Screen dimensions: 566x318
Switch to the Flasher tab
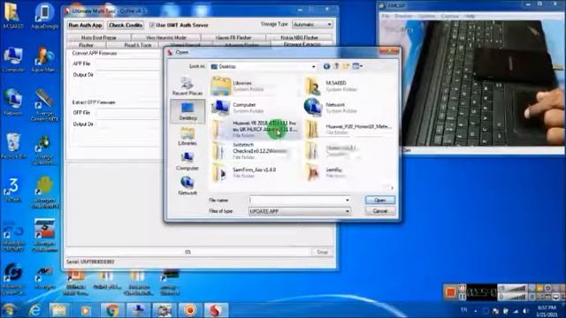(86, 45)
